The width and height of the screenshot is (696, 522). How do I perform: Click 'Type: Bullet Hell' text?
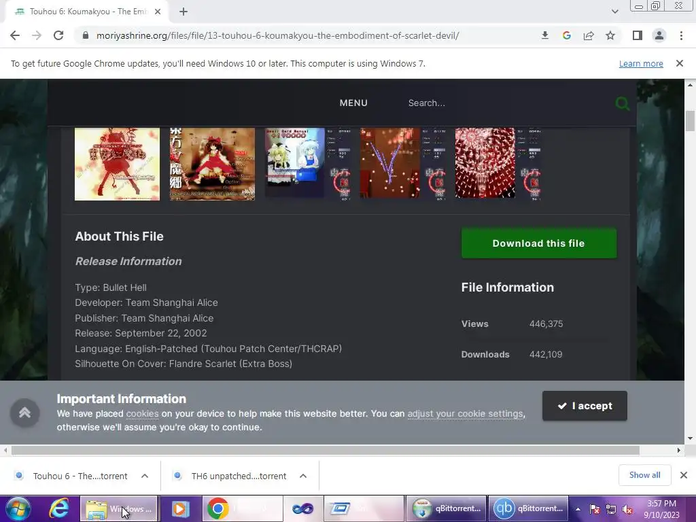tap(111, 288)
